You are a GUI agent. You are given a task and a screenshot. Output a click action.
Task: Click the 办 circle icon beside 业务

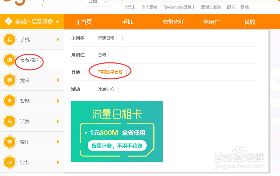pos(10,162)
